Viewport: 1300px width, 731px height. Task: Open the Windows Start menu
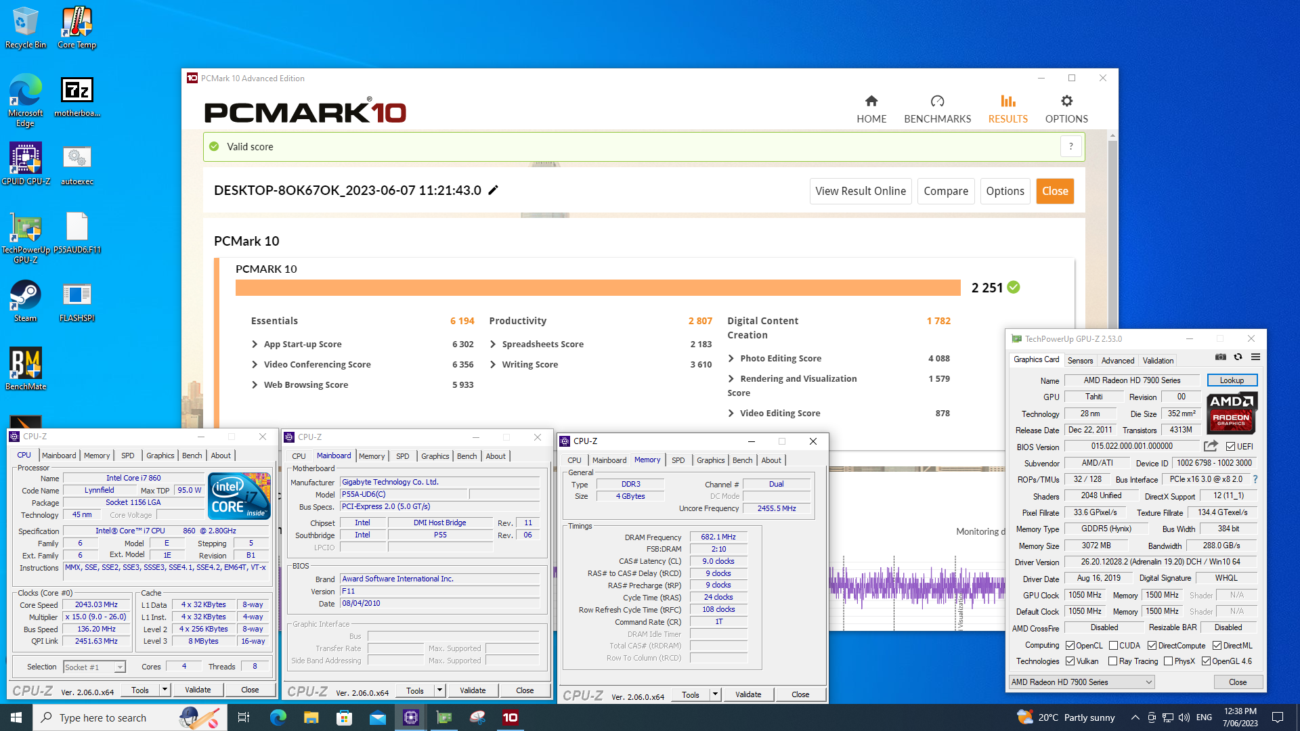pos(16,717)
